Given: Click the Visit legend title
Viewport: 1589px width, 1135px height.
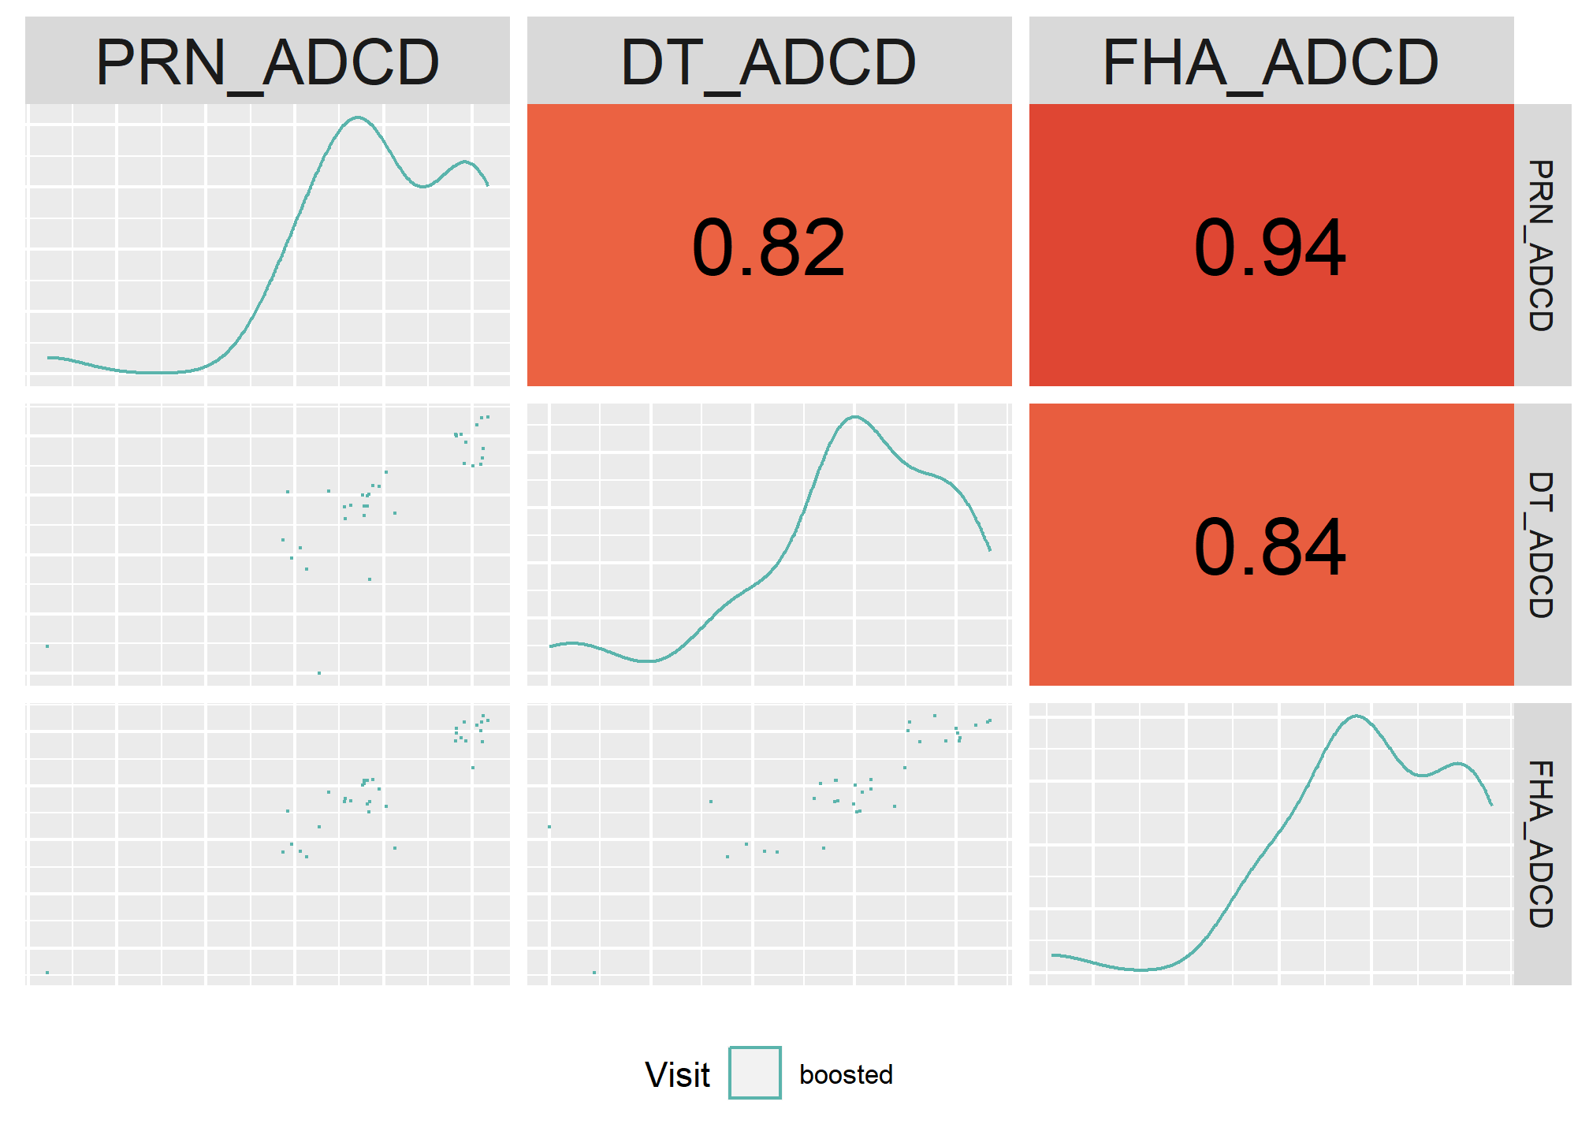Looking at the screenshot, I should pyautogui.click(x=677, y=1074).
